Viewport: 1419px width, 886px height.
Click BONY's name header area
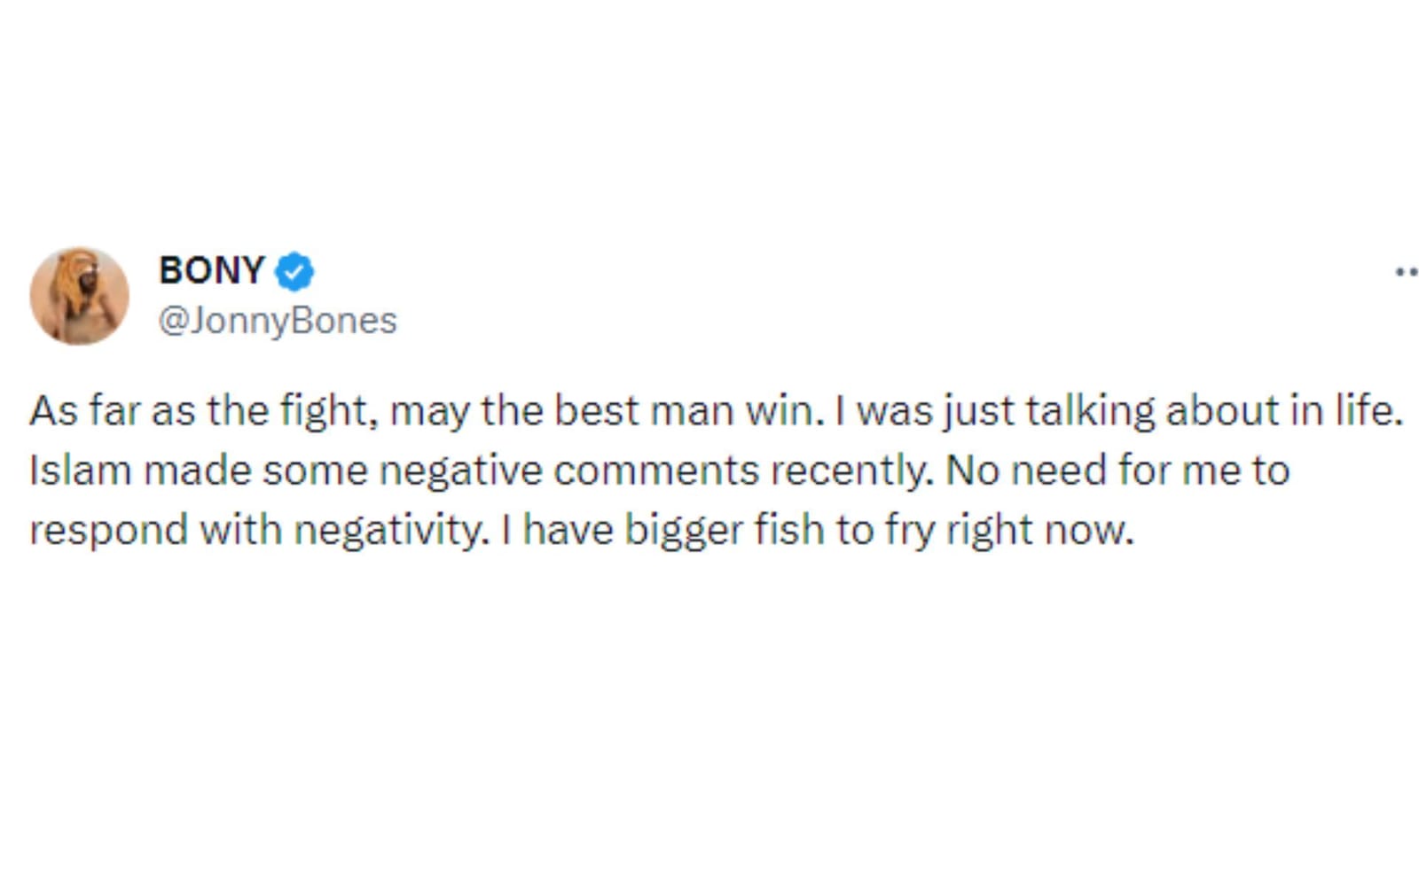coord(211,270)
